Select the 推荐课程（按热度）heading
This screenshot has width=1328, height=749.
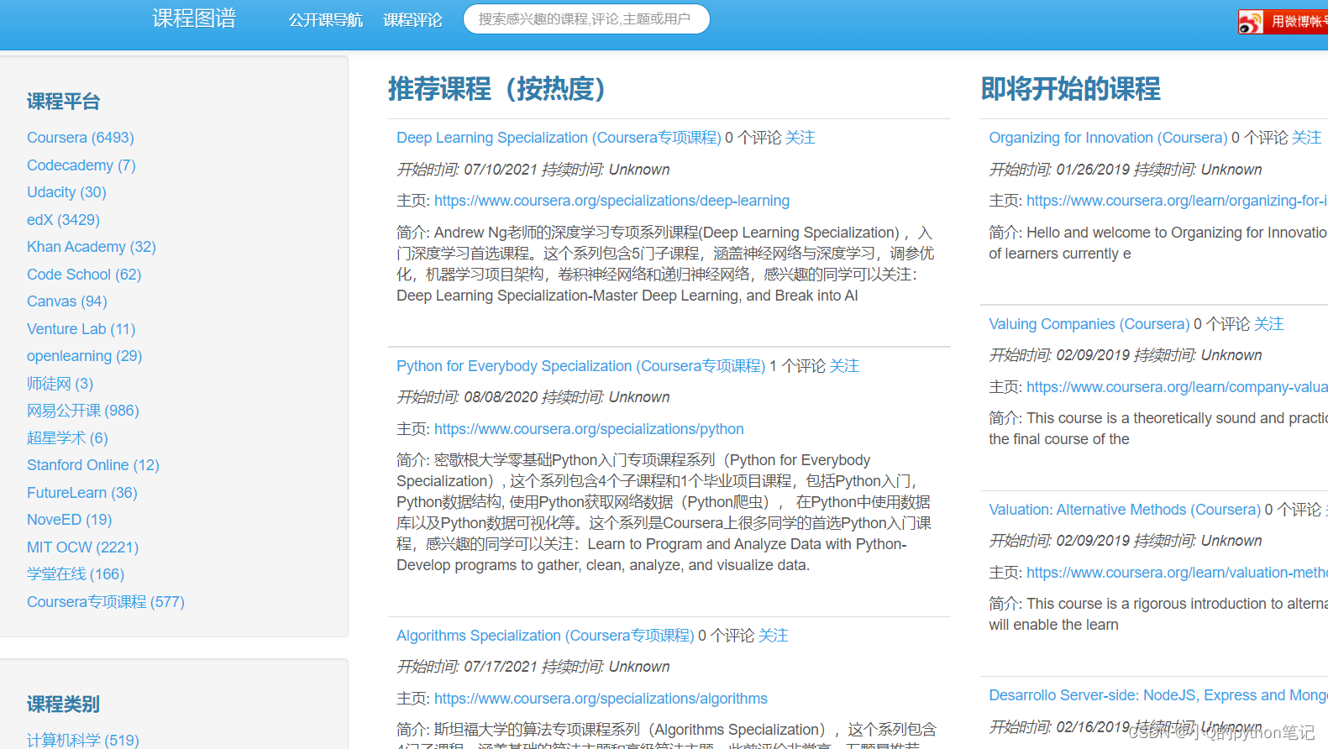point(496,88)
